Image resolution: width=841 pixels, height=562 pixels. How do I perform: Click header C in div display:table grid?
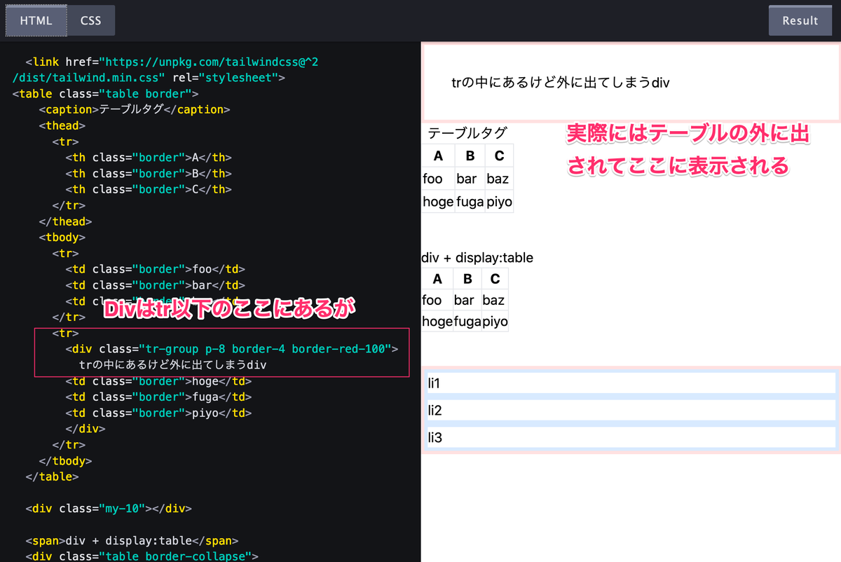point(495,279)
